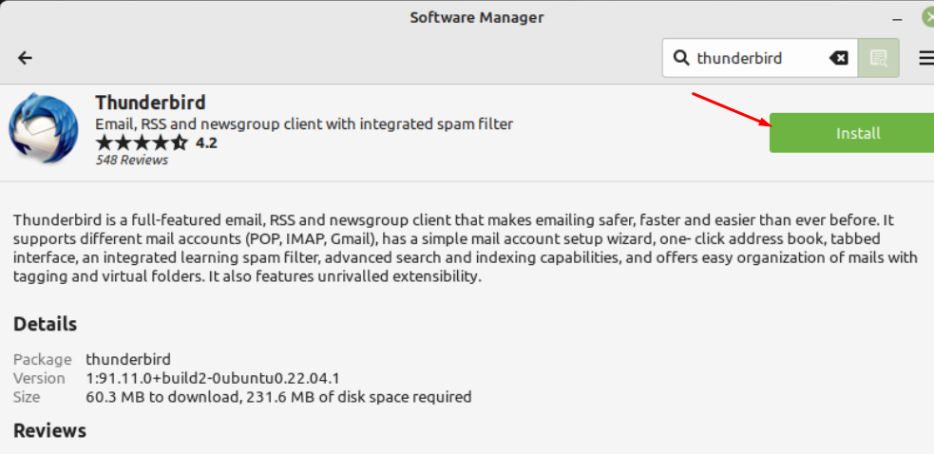
Task: Click the star rating 4.2
Action: coord(157,143)
